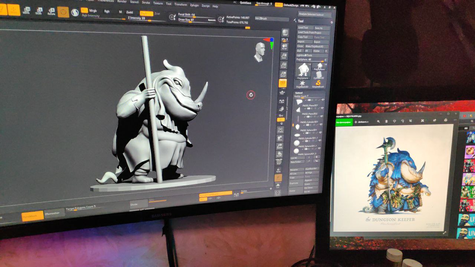Select the Scale tool in top shelf
This screenshot has height=267, width=475.
39,11
